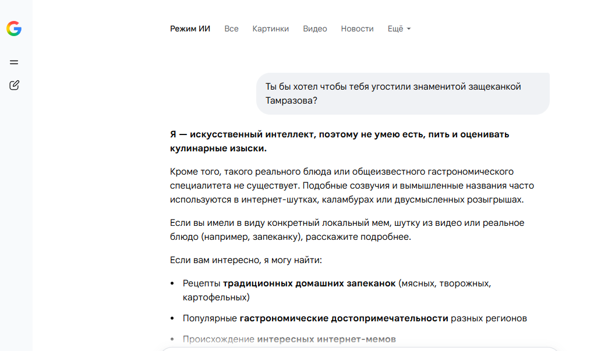
Task: Click the small arrow next to Ещё
Action: pos(409,29)
